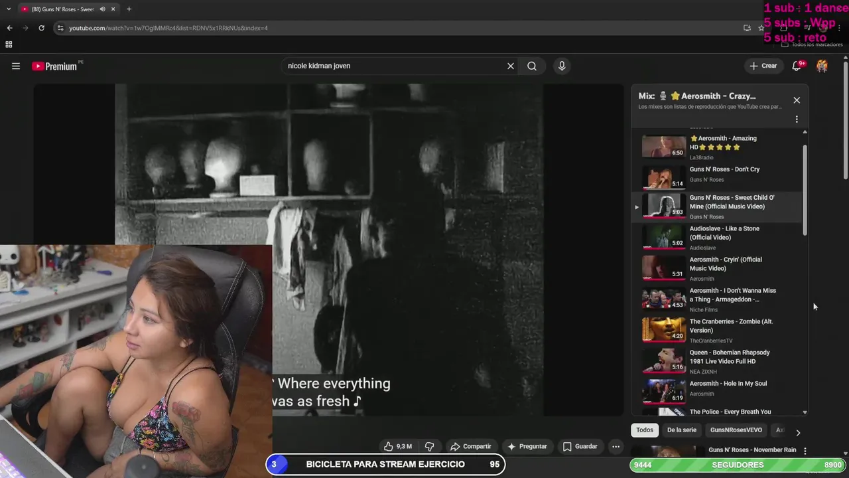Open the Chrome apps grid shortcut
Image resolution: width=849 pixels, height=478 pixels.
pos(9,44)
